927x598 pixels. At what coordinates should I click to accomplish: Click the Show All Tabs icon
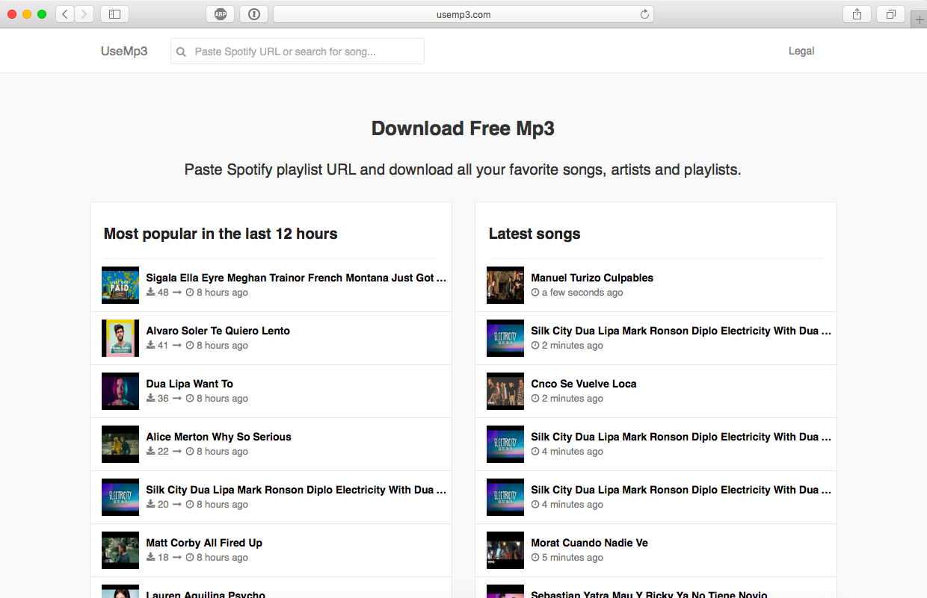click(x=890, y=13)
